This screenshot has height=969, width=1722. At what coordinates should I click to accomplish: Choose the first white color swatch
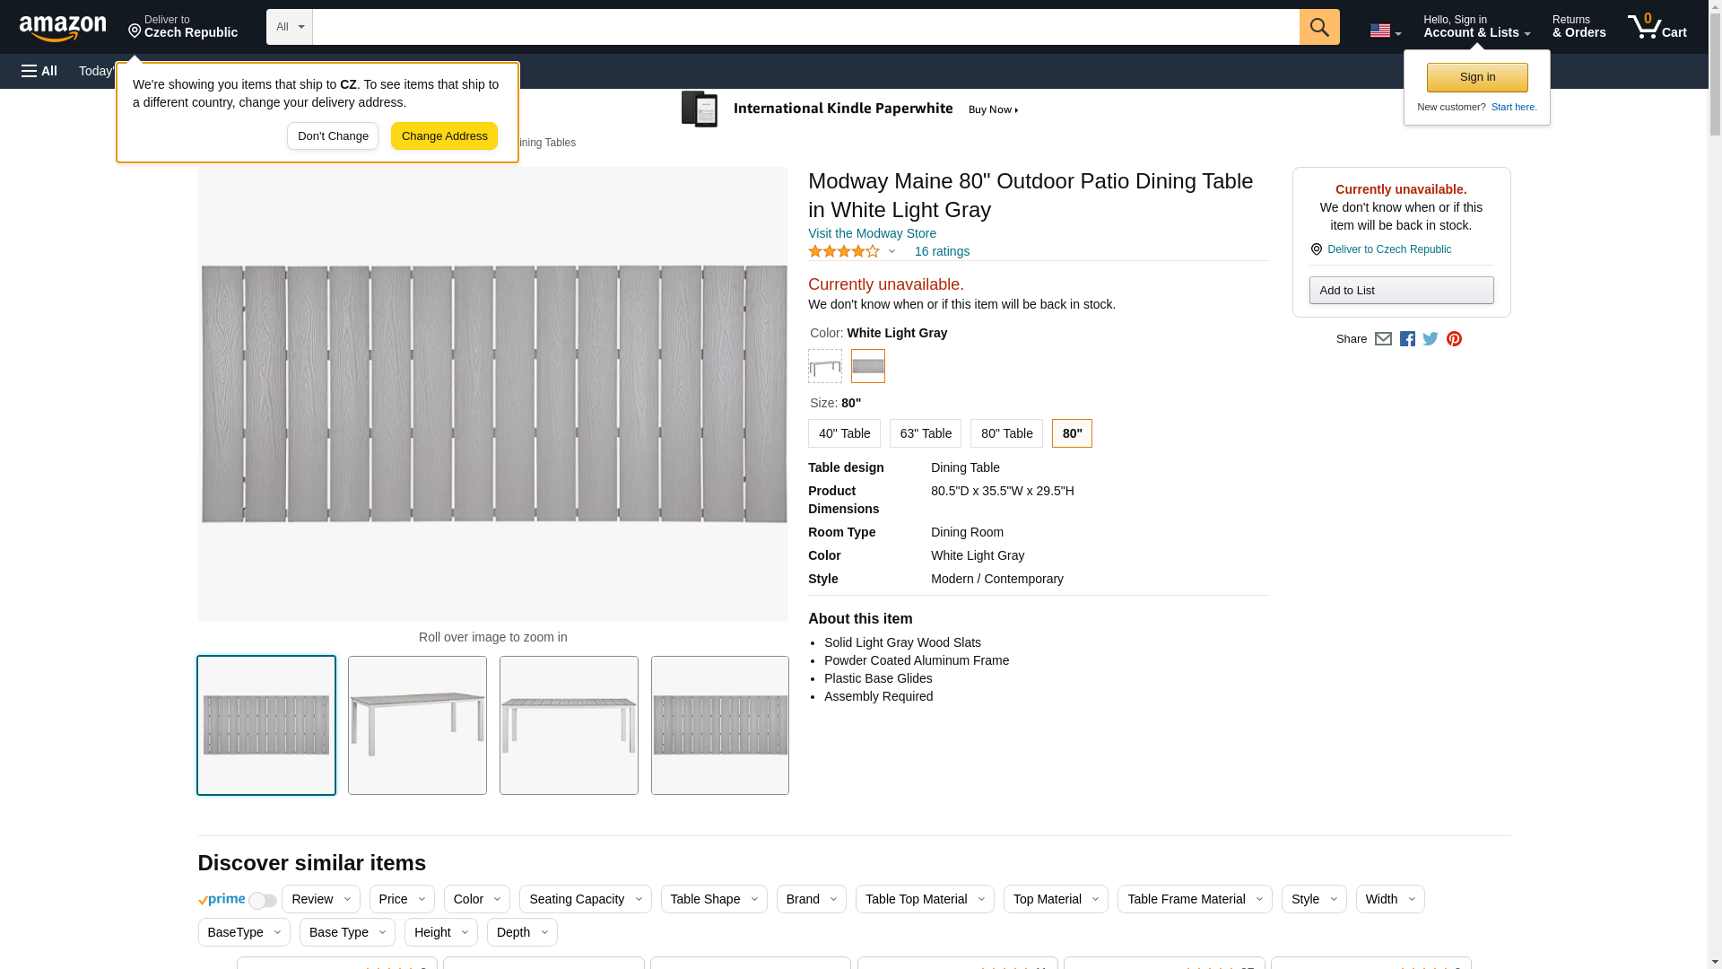(x=824, y=366)
